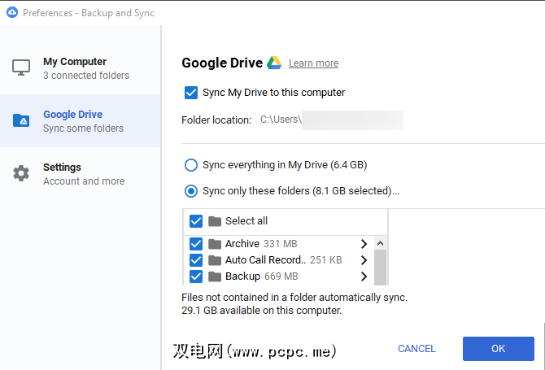Click the My Computer monitor icon
The width and height of the screenshot is (545, 370).
(21, 67)
